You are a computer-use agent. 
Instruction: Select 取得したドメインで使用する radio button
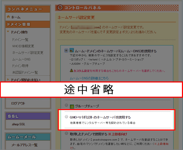pos(66,133)
